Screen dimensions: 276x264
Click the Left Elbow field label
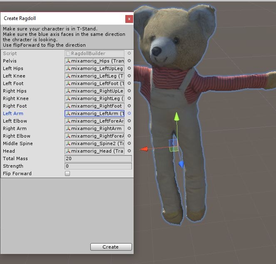tap(15, 121)
